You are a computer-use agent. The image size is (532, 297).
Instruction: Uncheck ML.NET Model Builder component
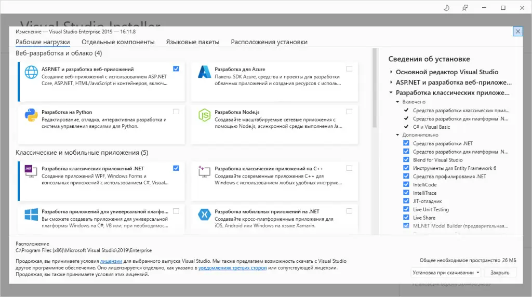click(x=406, y=226)
